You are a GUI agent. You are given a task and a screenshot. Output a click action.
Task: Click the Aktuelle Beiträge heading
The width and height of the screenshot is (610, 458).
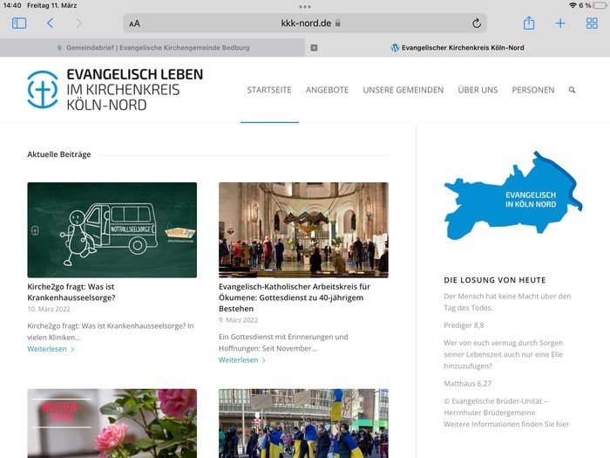pos(59,154)
